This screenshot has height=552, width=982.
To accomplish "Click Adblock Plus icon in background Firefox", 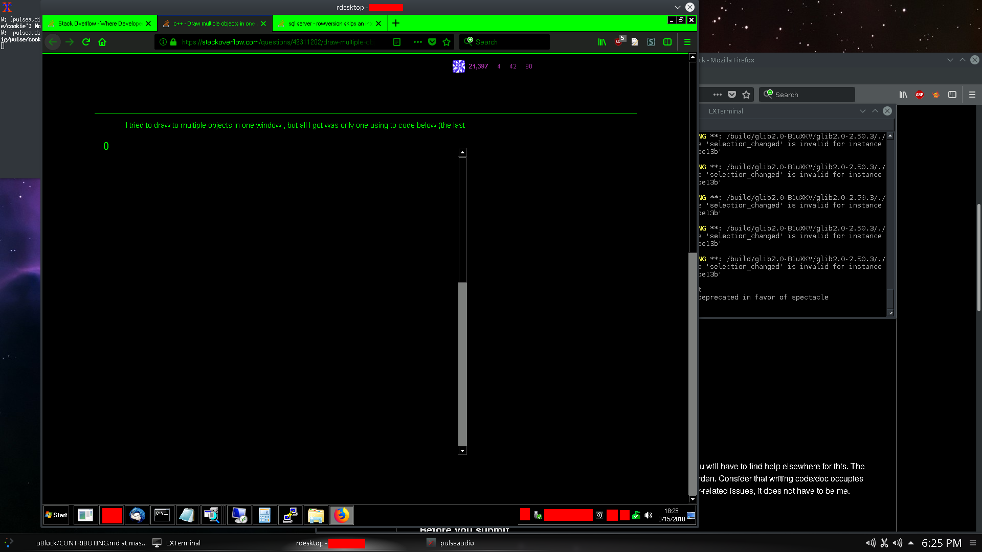I will pyautogui.click(x=919, y=95).
